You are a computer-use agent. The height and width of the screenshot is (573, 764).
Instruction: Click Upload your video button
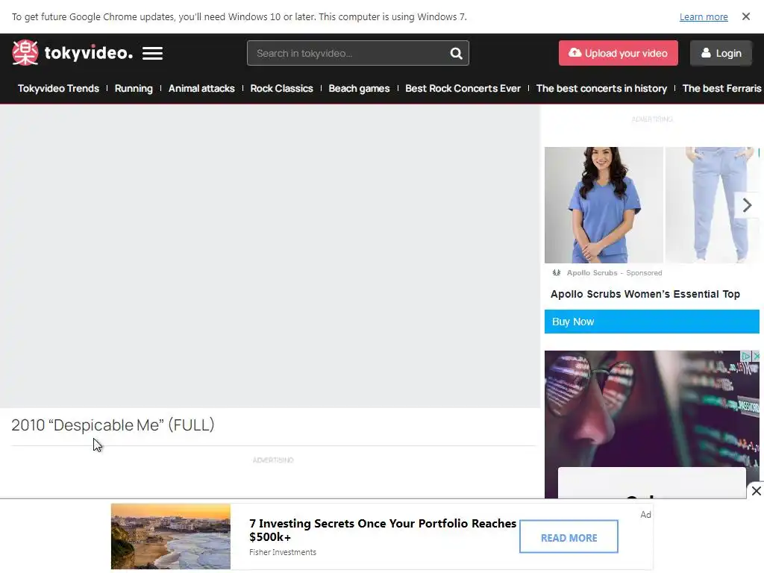[618, 53]
